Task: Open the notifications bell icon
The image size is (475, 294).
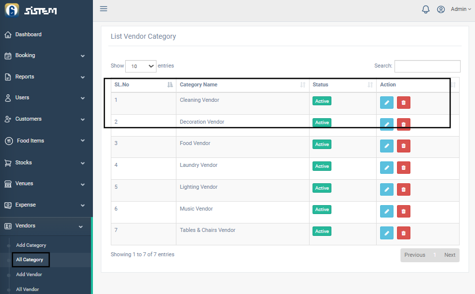Action: tap(426, 9)
